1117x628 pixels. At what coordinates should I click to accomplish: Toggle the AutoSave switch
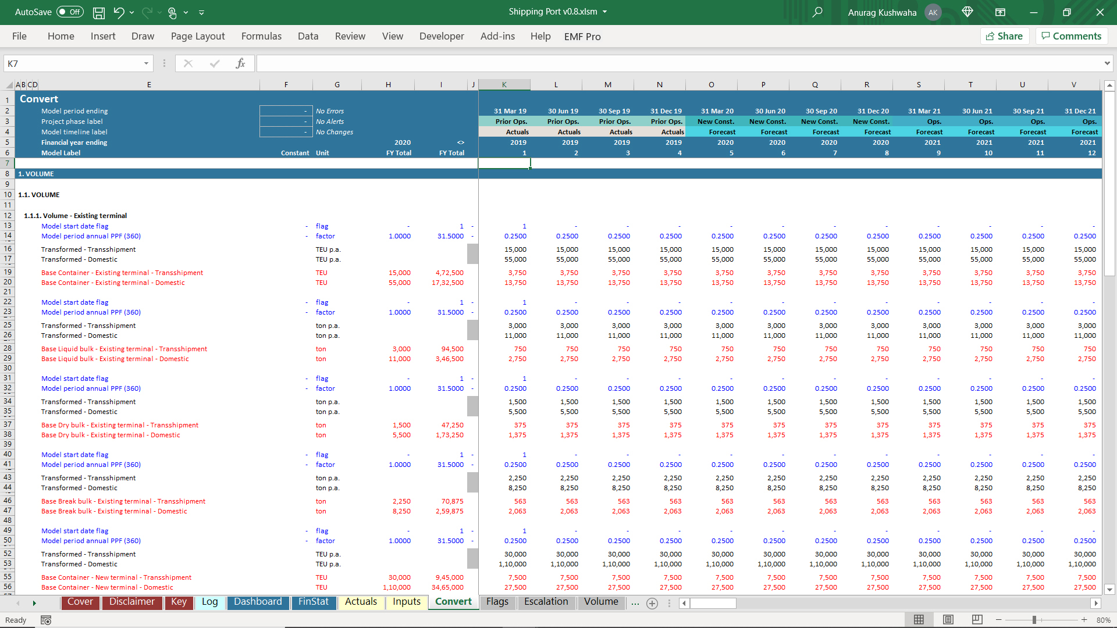(70, 12)
